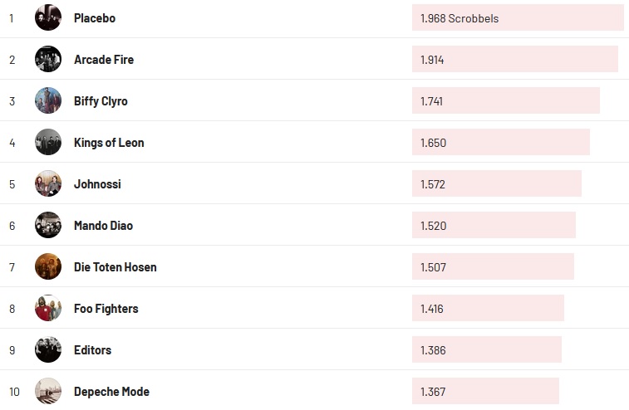Open the Depeche Mode artist link

(x=111, y=392)
